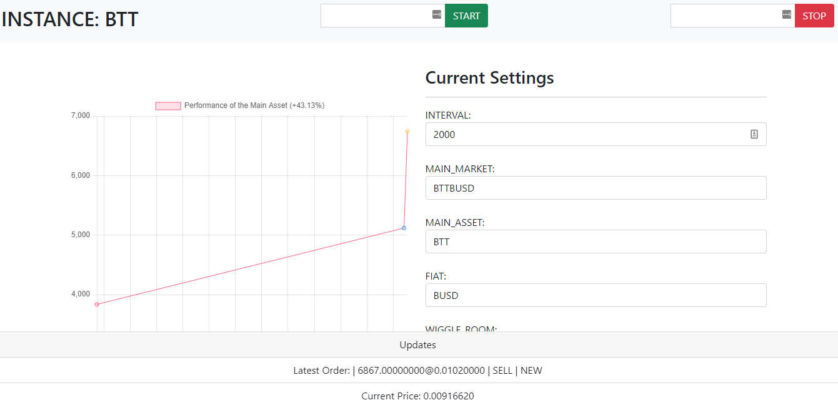
Task: Edit the MAIN_MARKET field with BTTBUSD
Action: click(596, 188)
